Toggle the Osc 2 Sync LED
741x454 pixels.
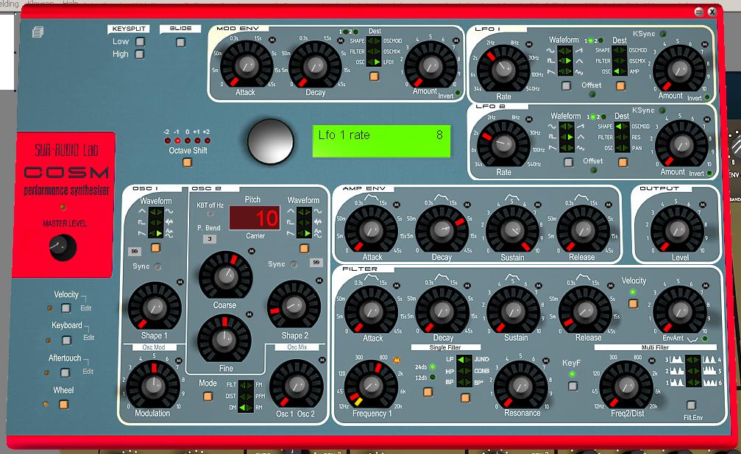(294, 265)
